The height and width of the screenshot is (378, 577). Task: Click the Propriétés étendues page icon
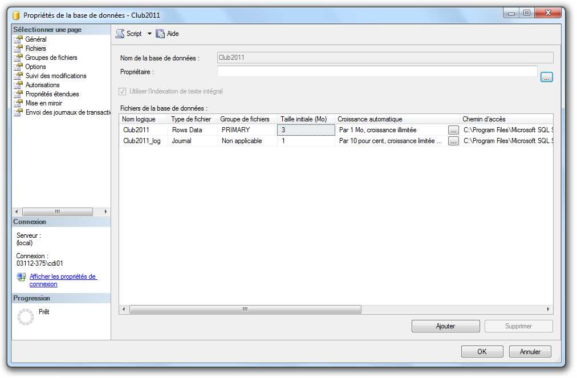click(18, 94)
